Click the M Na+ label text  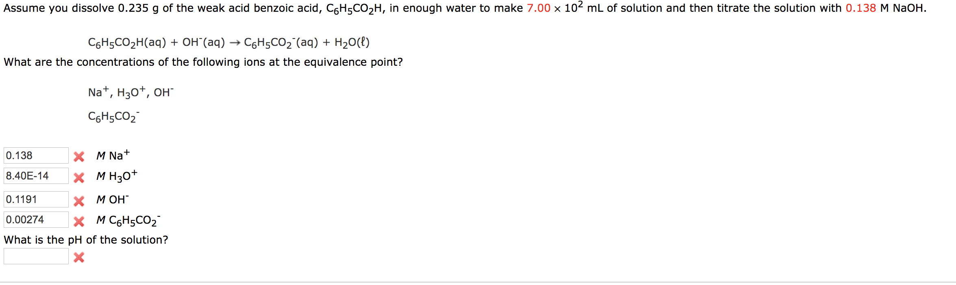(112, 156)
